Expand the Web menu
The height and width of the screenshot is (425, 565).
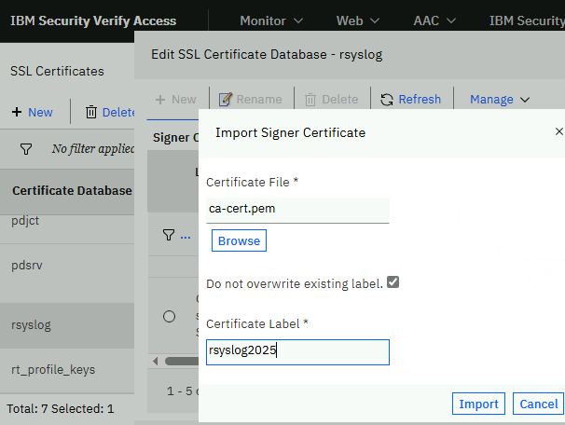click(358, 21)
